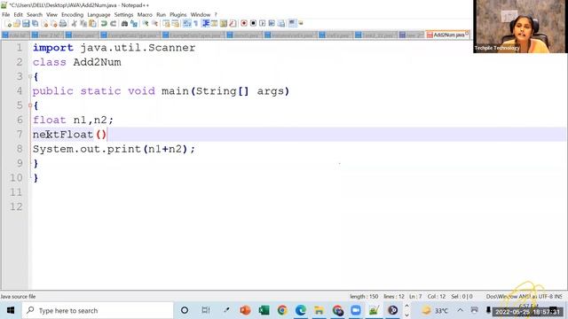This screenshot has width=568, height=319.
Task: Open the File menu
Action: (x=6, y=14)
